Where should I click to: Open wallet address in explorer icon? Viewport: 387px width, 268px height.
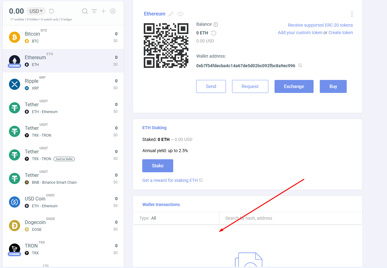coord(300,66)
